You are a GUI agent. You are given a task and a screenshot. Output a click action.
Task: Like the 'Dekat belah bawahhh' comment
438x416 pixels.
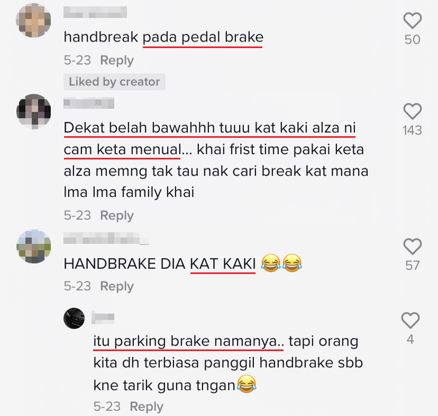412,111
